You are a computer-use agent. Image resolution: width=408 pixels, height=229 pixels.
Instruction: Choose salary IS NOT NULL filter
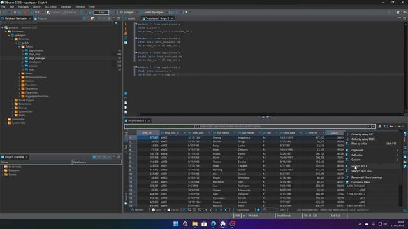(361, 171)
